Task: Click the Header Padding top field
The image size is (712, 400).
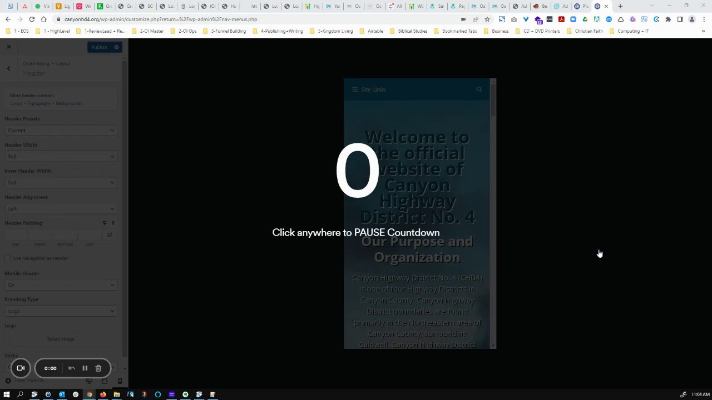Action: [x=16, y=235]
